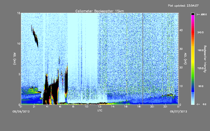This screenshot has height=131, width=210.
Task: Click the "20" tick on the kft axis
Action: click(181, 67)
